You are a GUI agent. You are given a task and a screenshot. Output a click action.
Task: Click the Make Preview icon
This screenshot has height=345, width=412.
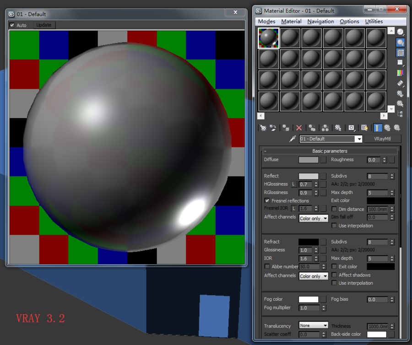coord(400,83)
